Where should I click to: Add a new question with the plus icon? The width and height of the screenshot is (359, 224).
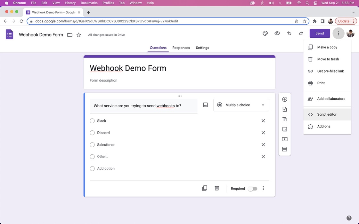point(284,99)
